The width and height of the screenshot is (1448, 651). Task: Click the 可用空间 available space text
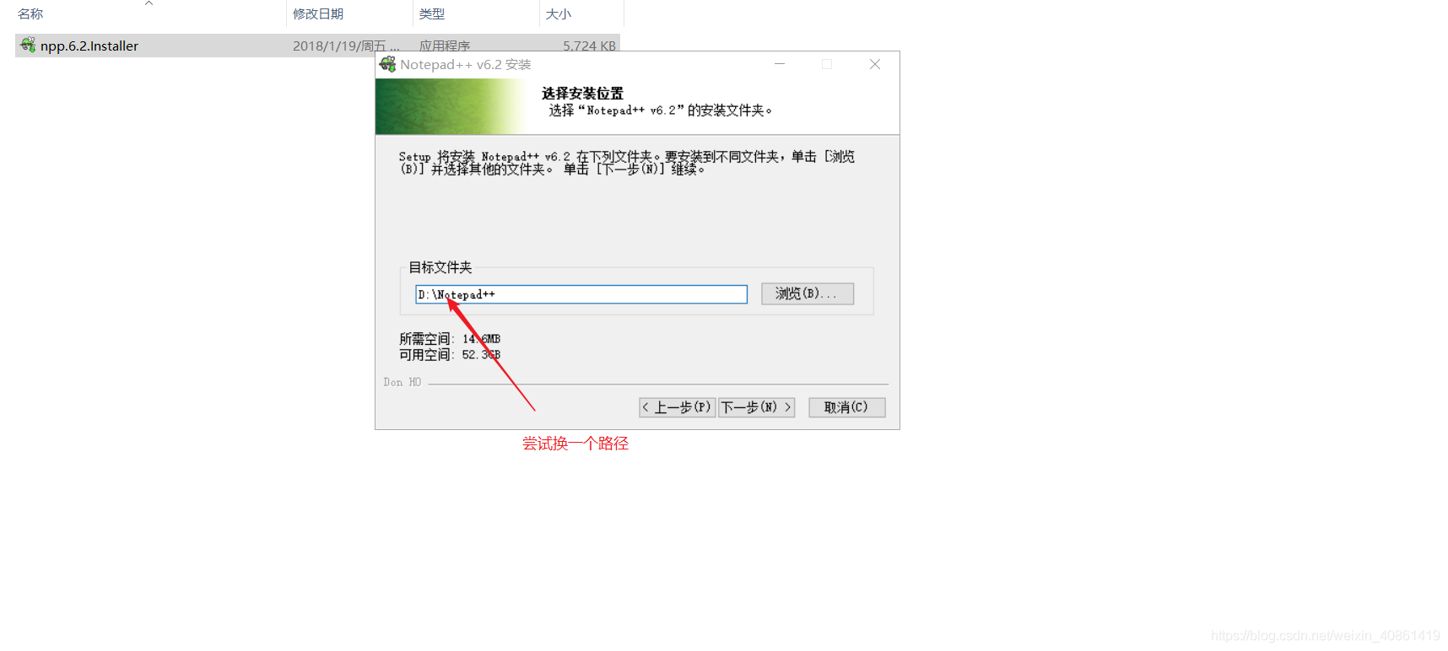coord(450,355)
